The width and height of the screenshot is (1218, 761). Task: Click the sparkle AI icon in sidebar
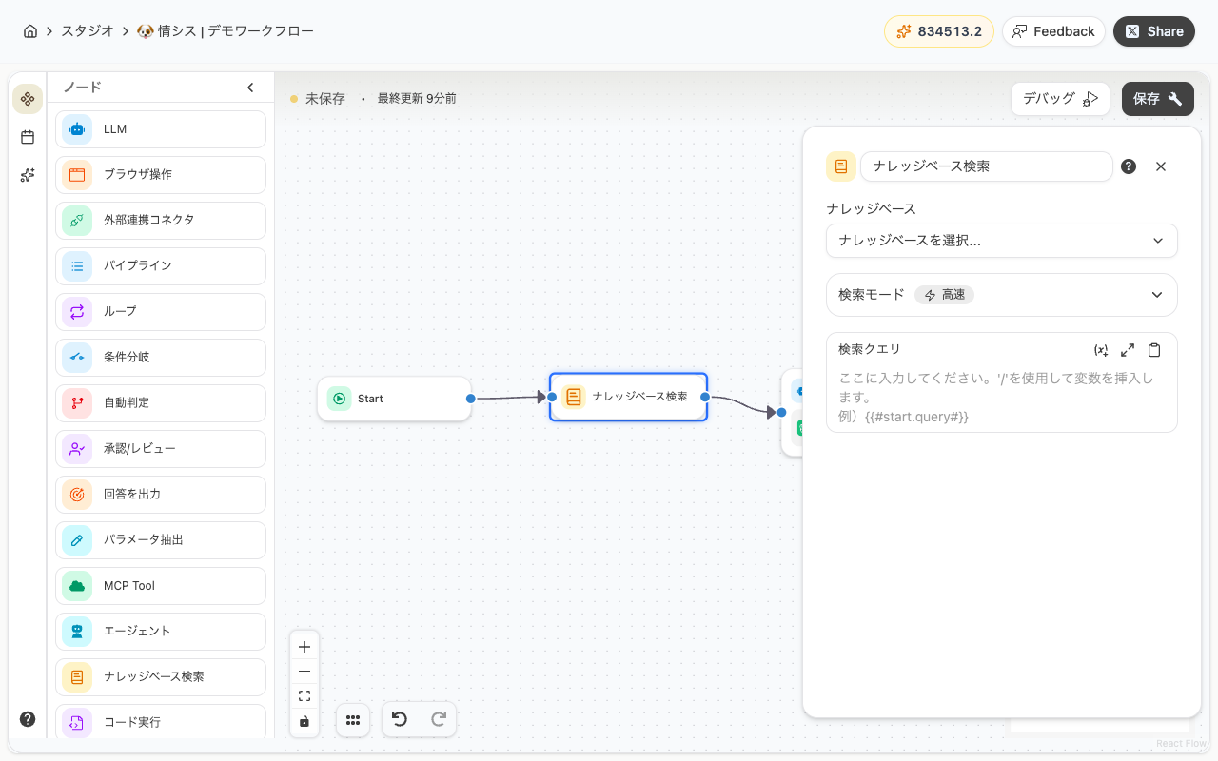(28, 175)
